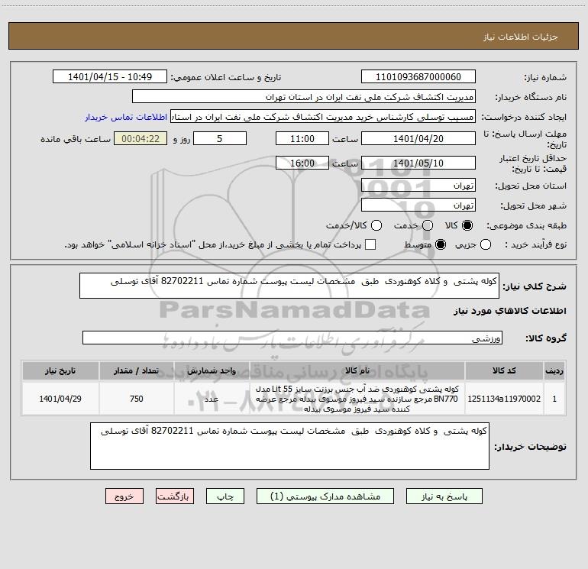Viewport: 588px width, 569px height.
Task: Choose the جزیی purchase type radio
Action: 486,244
